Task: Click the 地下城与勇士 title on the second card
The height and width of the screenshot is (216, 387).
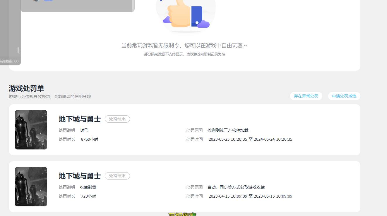Action: (79, 176)
